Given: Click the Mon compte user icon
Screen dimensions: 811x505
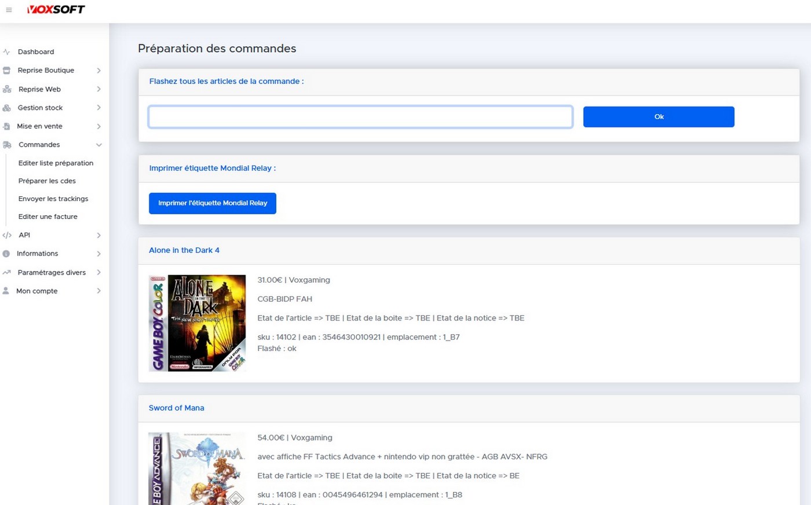Looking at the screenshot, I should point(6,291).
